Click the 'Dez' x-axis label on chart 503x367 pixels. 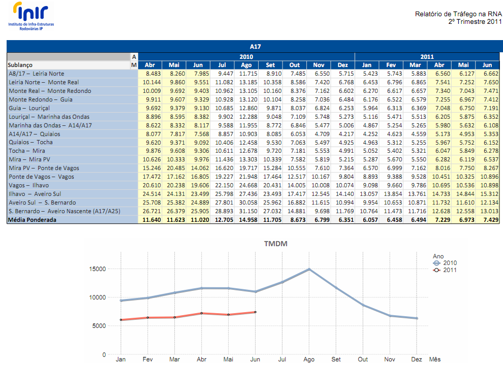417,359
